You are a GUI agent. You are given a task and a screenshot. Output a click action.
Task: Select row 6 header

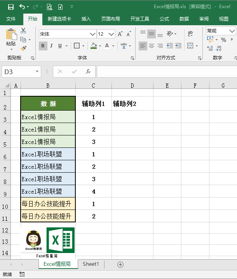point(5,154)
